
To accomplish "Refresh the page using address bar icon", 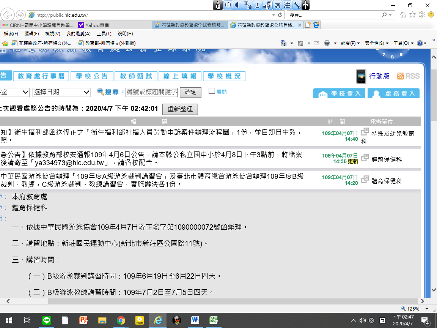I will pyautogui.click(x=280, y=15).
